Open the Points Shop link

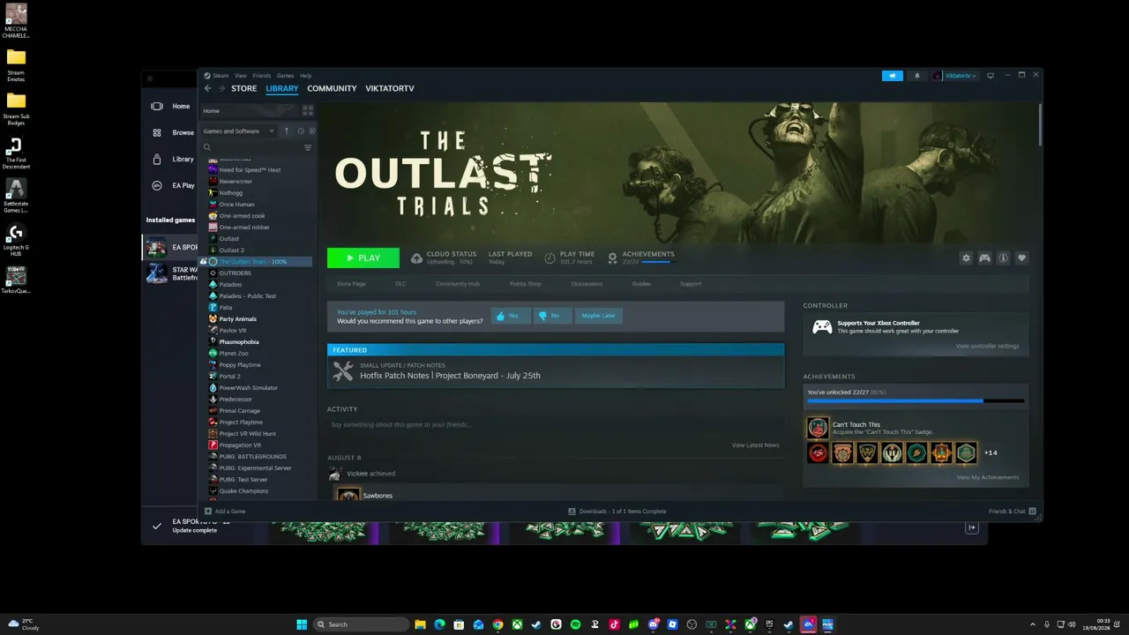[525, 284]
